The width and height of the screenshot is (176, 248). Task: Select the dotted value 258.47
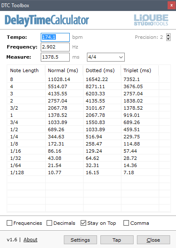coord(94,144)
